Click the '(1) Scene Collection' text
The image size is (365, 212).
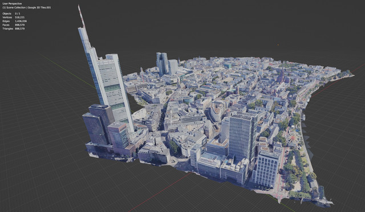[x=14, y=7]
